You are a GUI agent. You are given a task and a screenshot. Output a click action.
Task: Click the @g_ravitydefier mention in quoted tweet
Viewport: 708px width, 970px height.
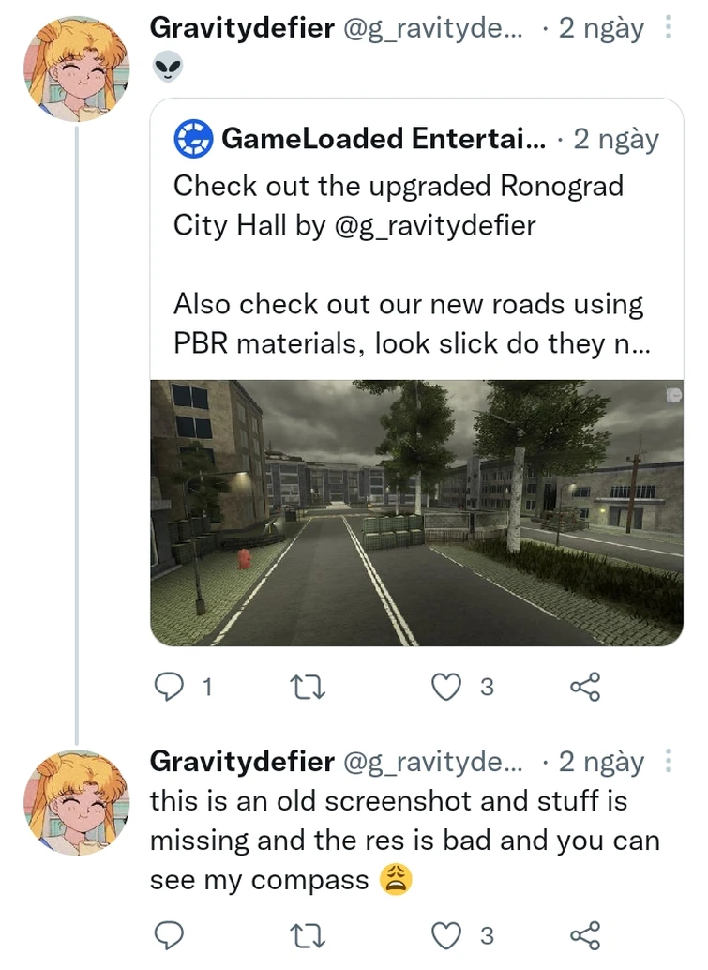434,225
